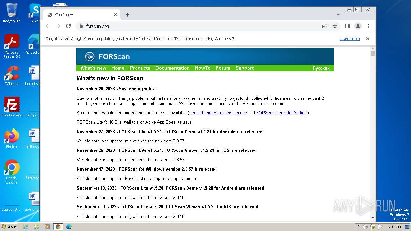The width and height of the screenshot is (411, 231).
Task: Select the What's new browser tab
Action: pos(82,15)
